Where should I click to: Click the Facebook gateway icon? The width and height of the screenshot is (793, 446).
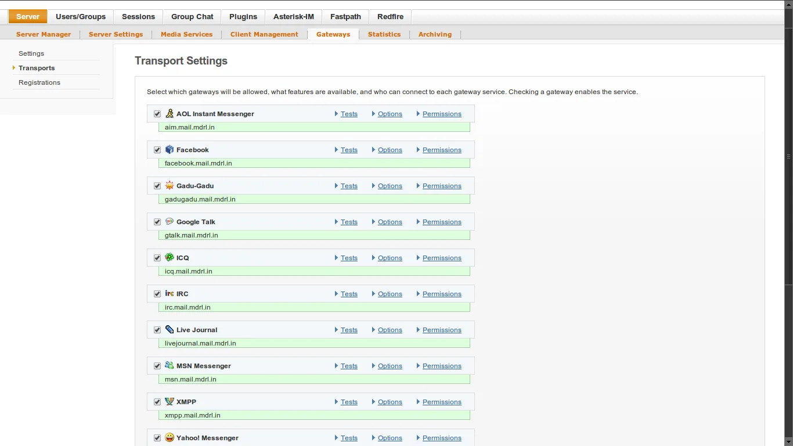pos(170,149)
